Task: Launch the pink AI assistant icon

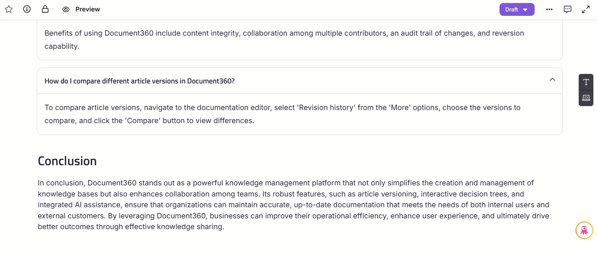Action: tap(584, 230)
